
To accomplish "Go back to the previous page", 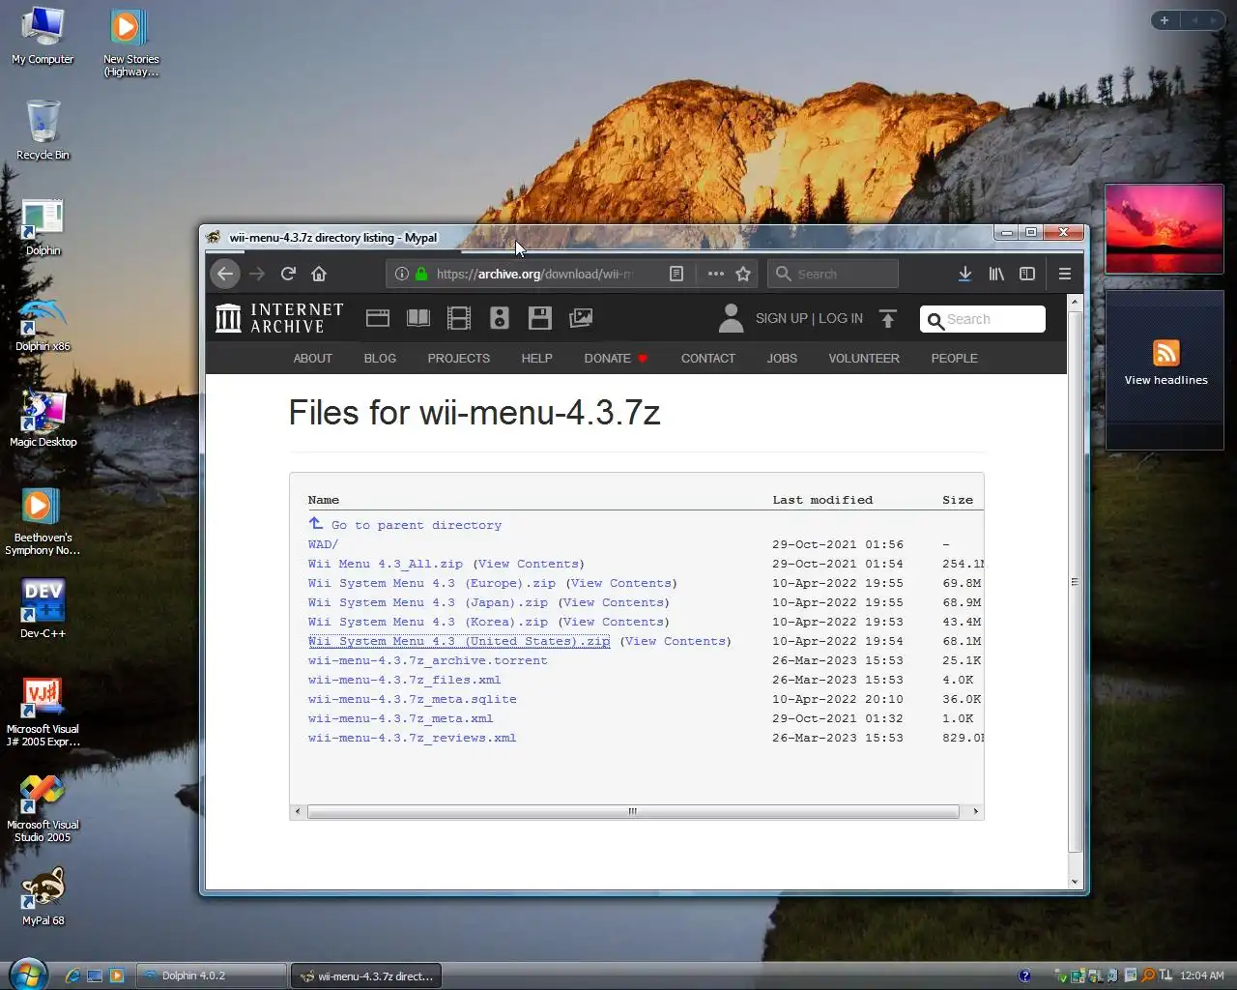I will pyautogui.click(x=225, y=274).
